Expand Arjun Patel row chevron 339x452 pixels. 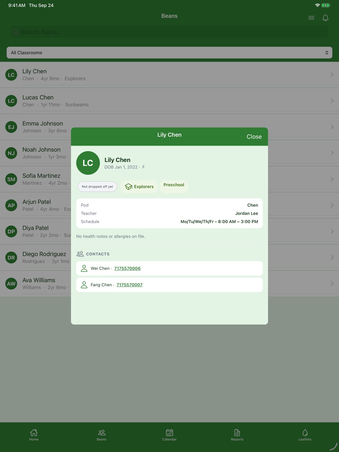tap(332, 205)
